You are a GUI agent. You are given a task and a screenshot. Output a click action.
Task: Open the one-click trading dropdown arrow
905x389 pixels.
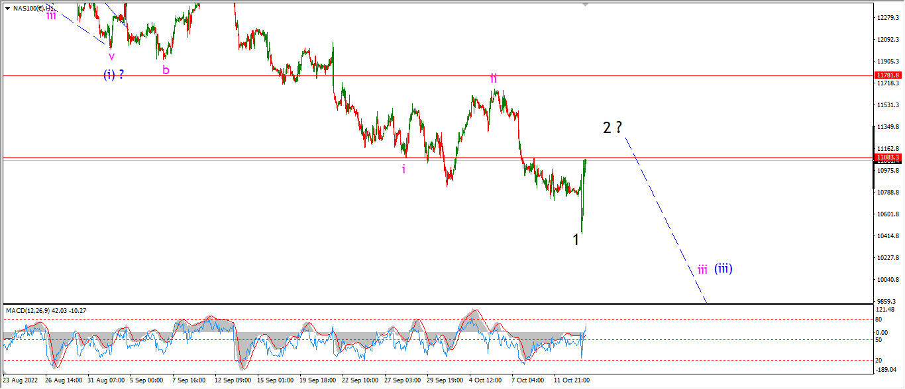[7, 8]
